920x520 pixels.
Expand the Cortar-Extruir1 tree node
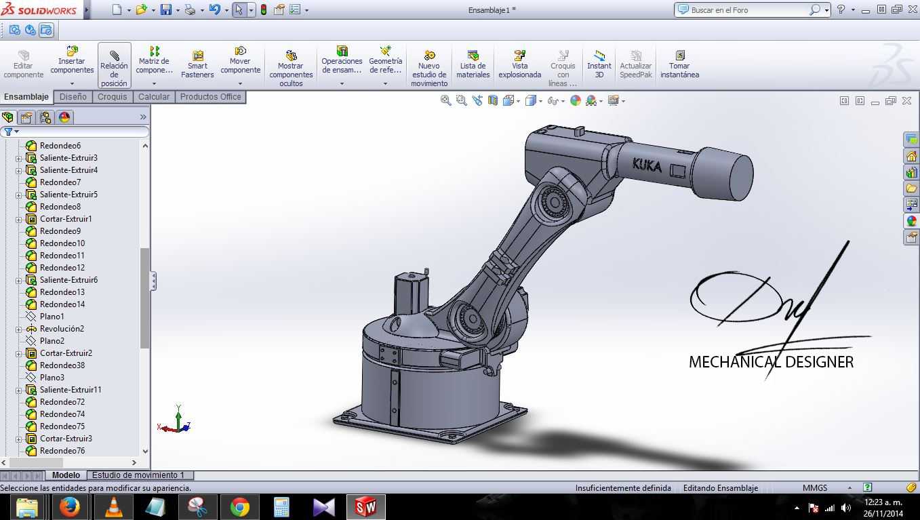pos(19,219)
